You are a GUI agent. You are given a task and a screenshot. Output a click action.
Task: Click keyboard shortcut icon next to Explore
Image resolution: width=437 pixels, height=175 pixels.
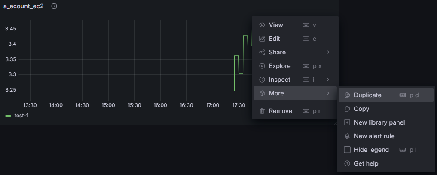306,66
